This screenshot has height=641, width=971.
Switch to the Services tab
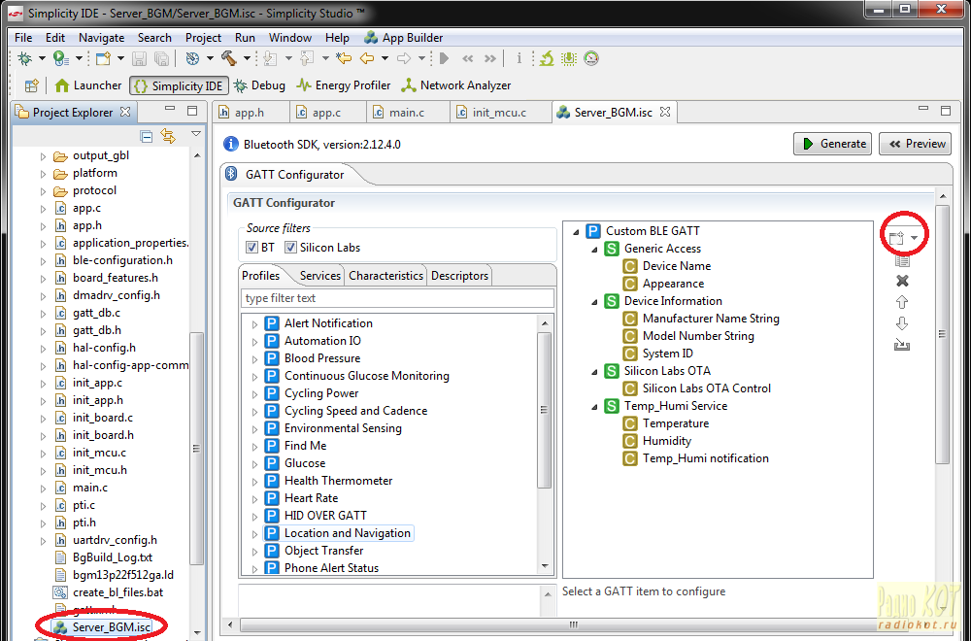point(320,276)
